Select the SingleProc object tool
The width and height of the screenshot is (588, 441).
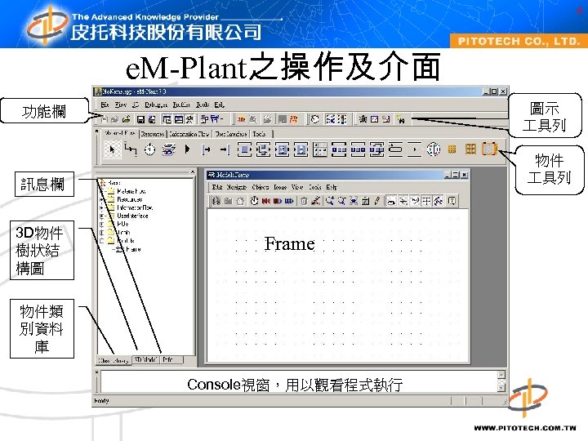(x=244, y=149)
